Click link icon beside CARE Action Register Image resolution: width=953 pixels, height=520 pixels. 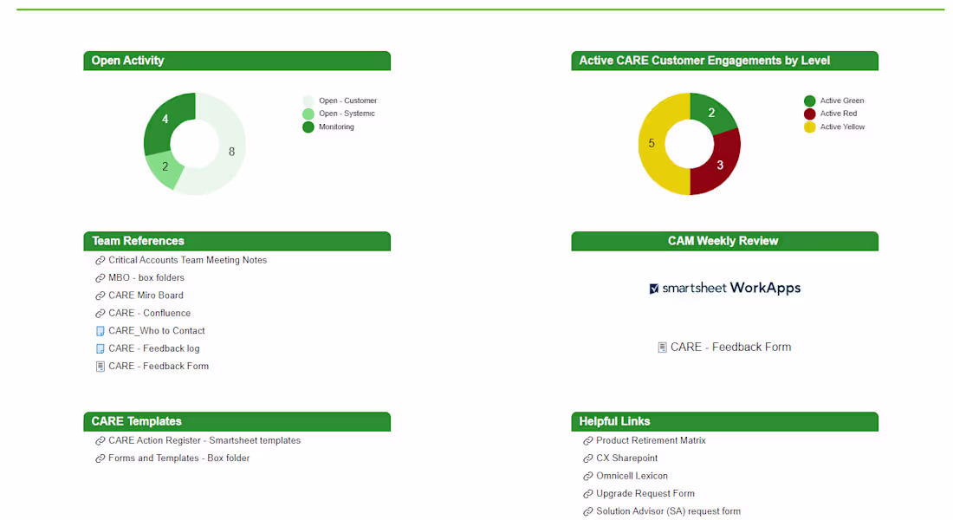tap(100, 441)
